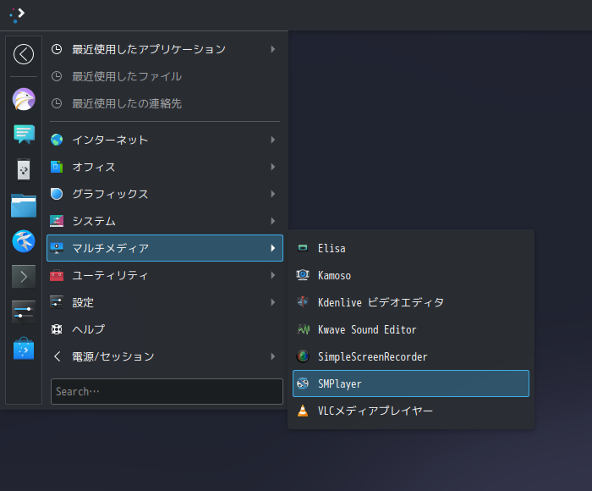The image size is (592, 491).
Task: Click the Kwave waveform icon
Action: (303, 329)
